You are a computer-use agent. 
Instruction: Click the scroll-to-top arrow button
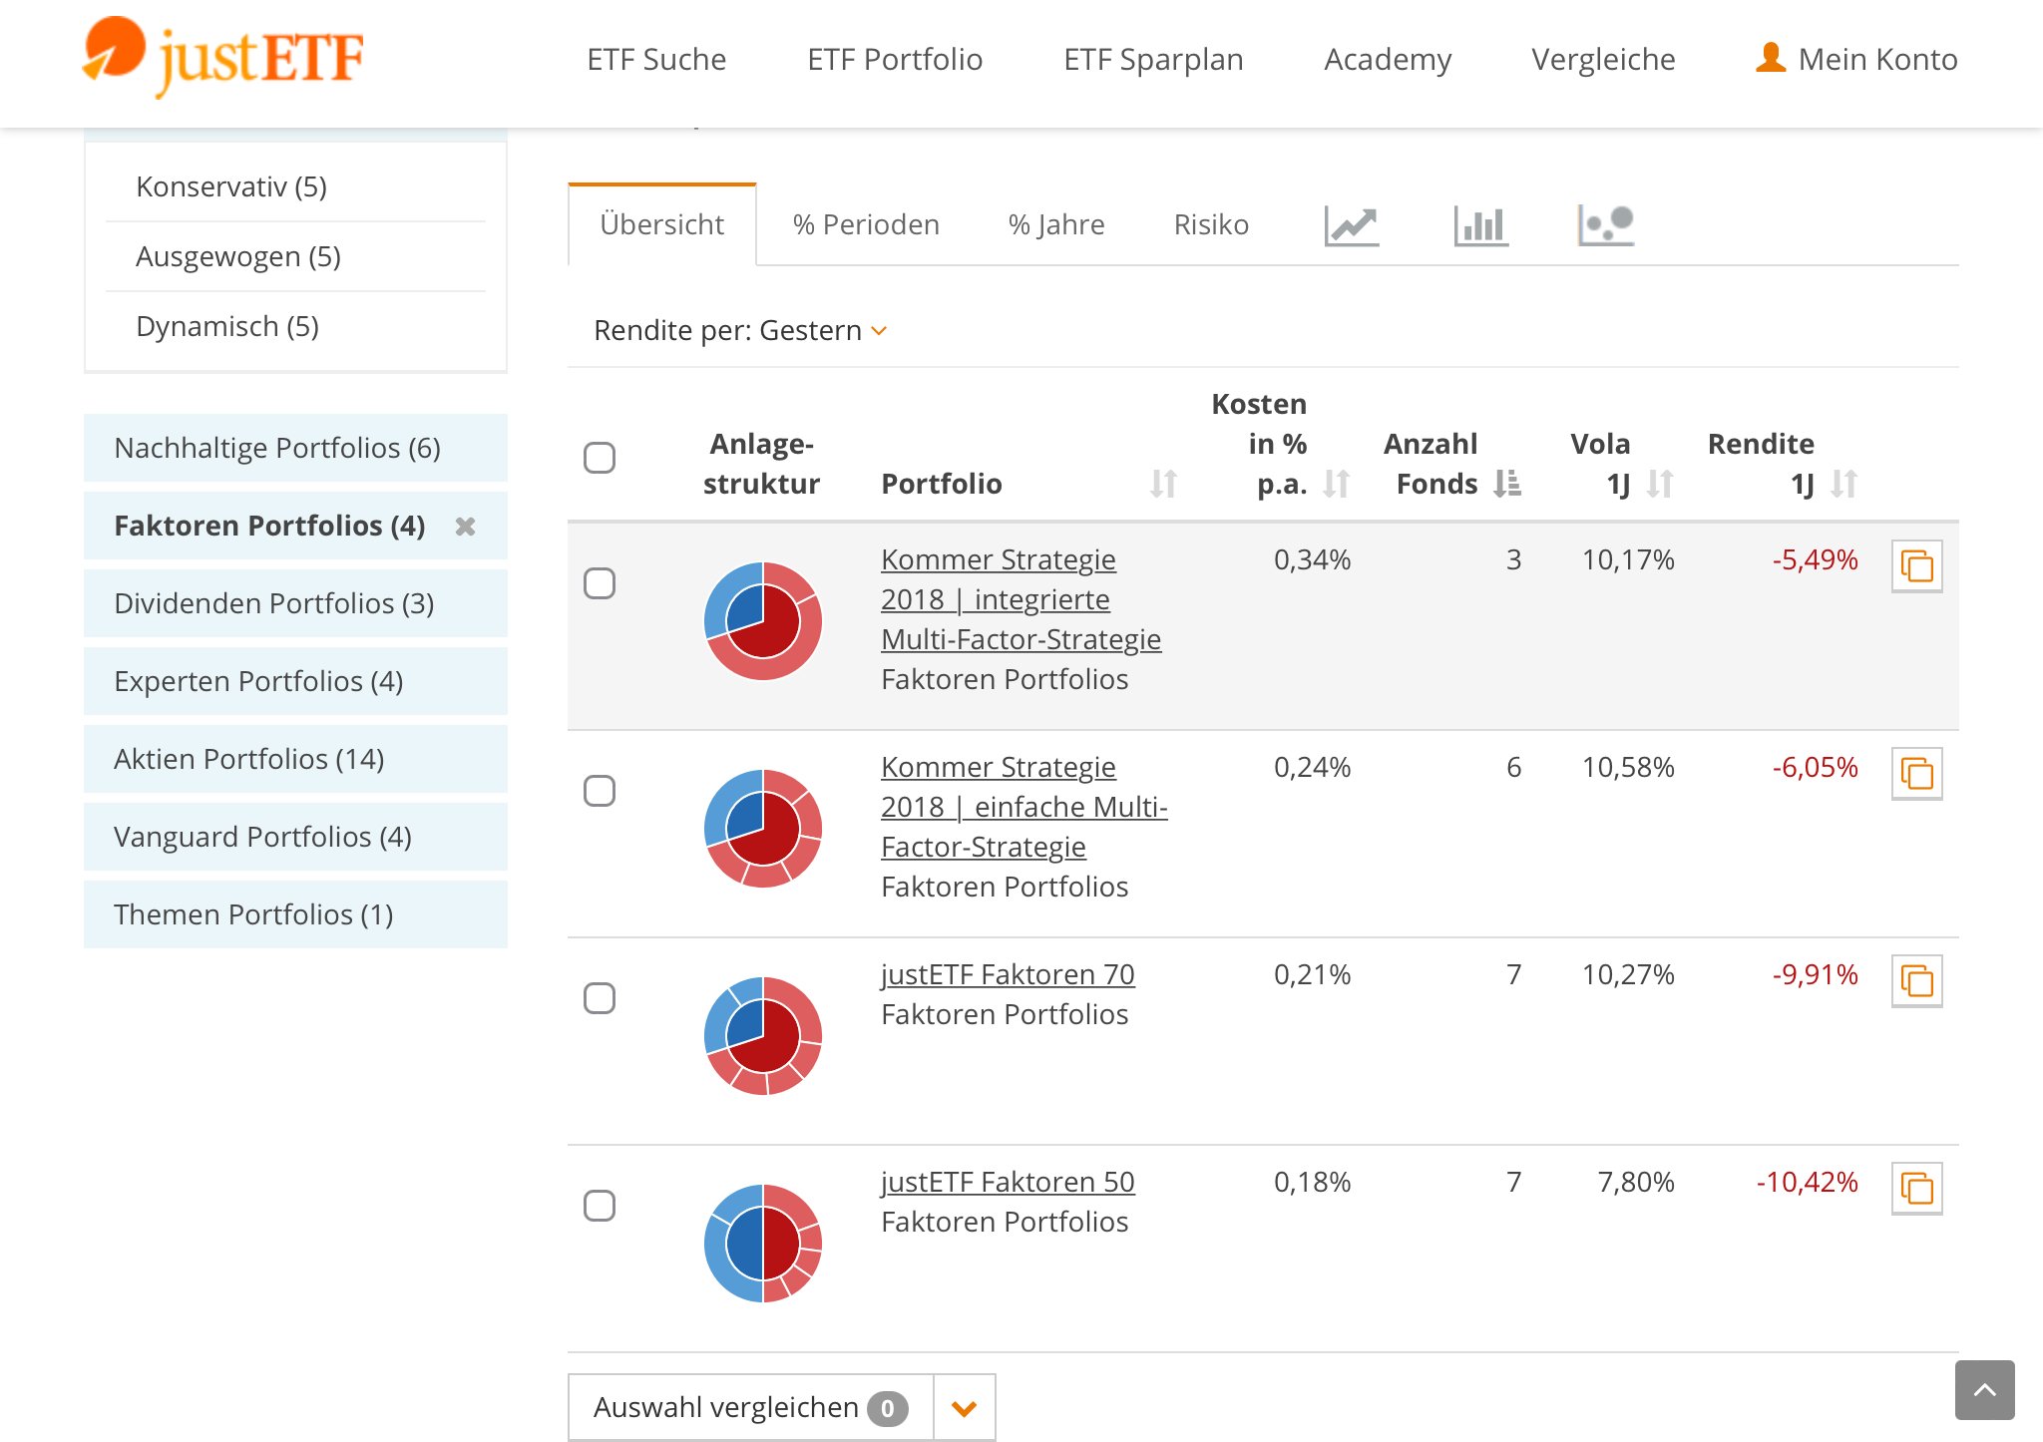(1984, 1389)
